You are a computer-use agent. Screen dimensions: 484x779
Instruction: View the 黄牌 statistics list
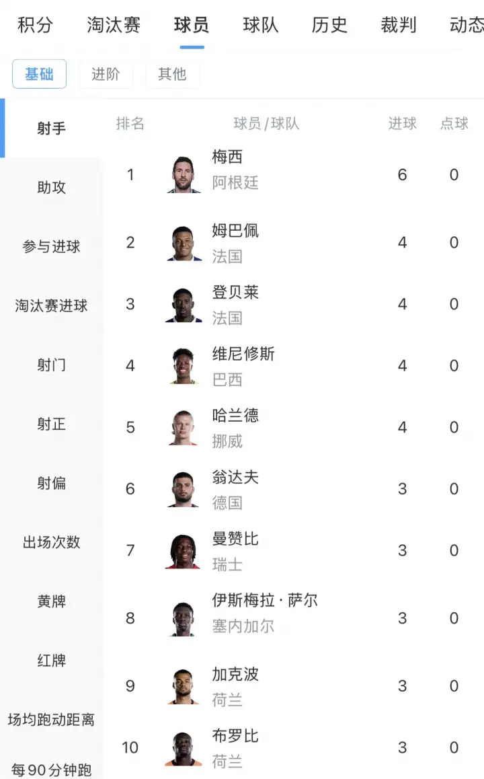[52, 601]
